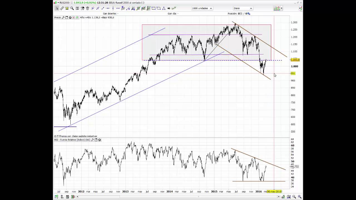Expand the chart style dropdown arrow
The height and width of the screenshot is (200, 356).
(x=281, y=8)
